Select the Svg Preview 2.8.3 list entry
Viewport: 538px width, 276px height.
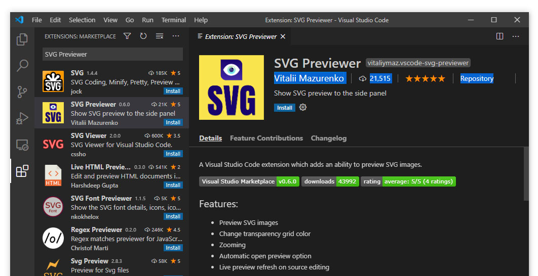[x=111, y=266]
